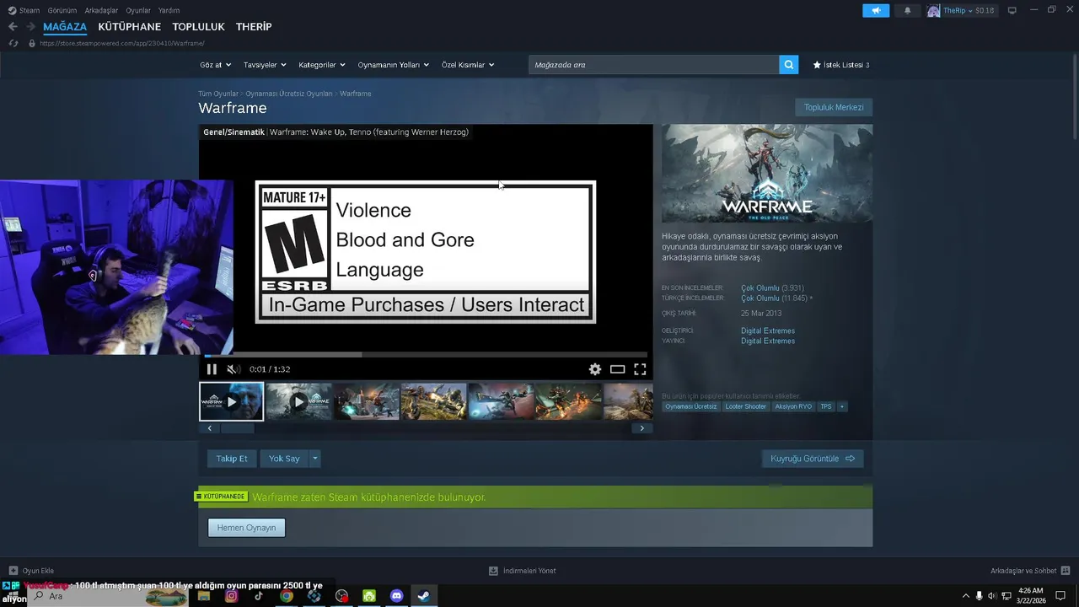Viewport: 1079px width, 607px height.
Task: Click the 'Hemen Oynayın' button
Action: tap(246, 528)
